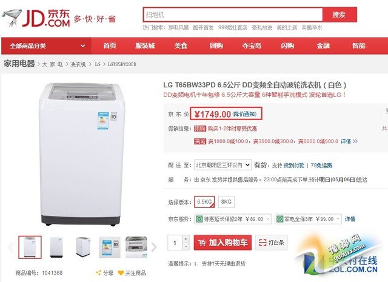The width and height of the screenshot is (388, 282).
Task: Click the 搜索 search button
Action: 339,15
